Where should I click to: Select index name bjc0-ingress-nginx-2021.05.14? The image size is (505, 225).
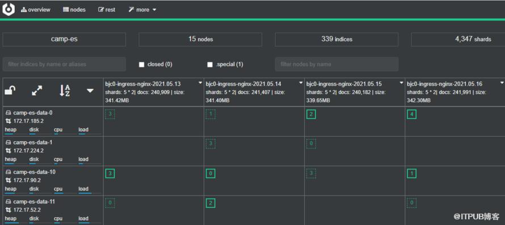pos(243,84)
